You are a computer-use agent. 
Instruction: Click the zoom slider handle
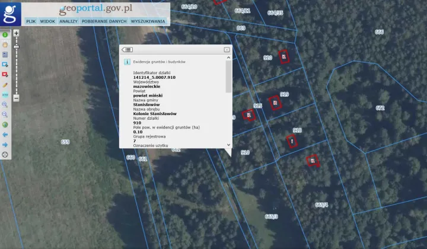(x=17, y=47)
